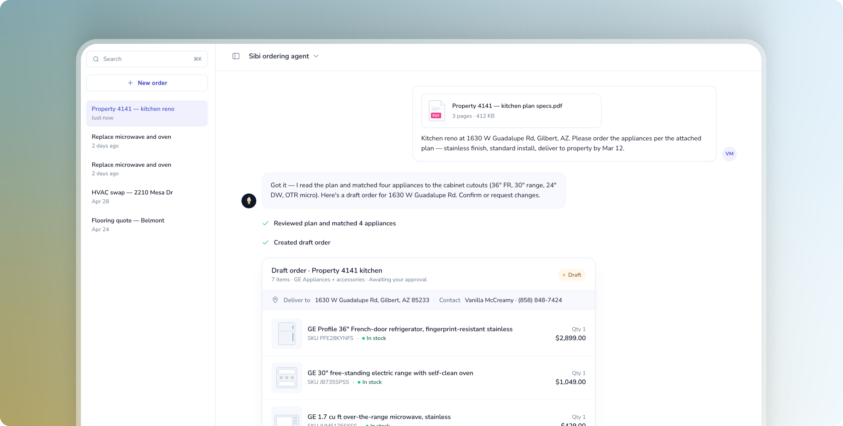Click the In stock status for the refrigerator
This screenshot has width=843, height=426.
pos(374,338)
